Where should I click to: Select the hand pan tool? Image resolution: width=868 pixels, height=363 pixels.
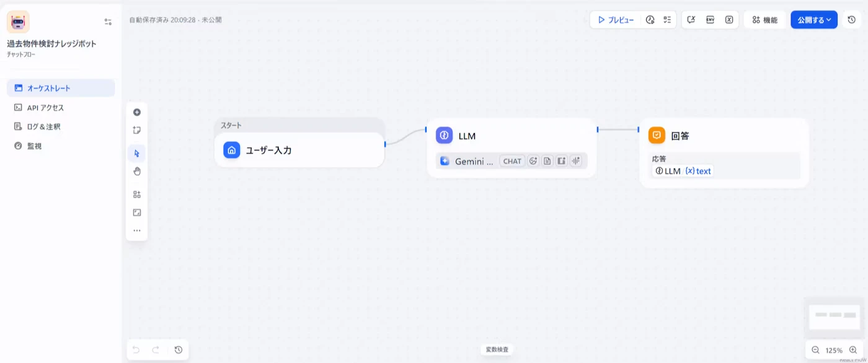137,171
